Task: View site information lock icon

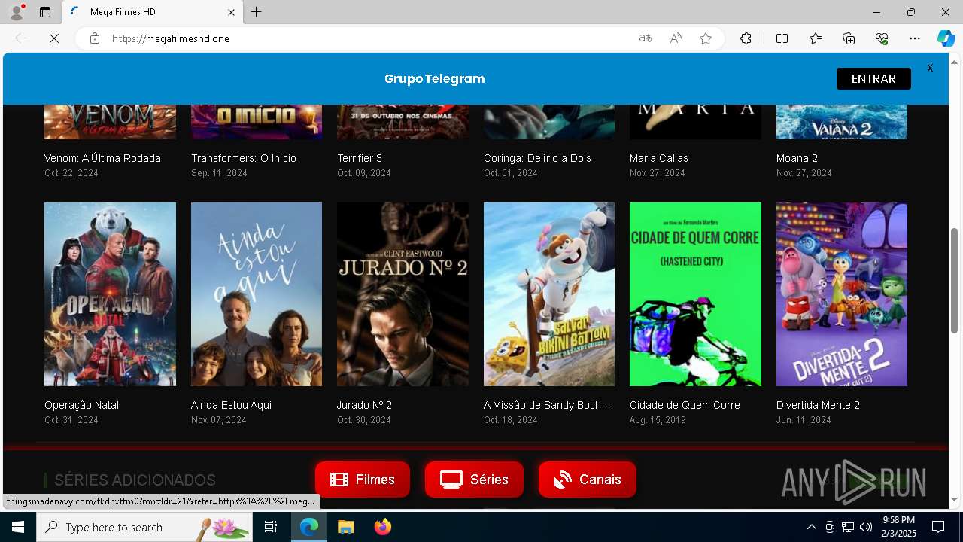Action: (95, 38)
